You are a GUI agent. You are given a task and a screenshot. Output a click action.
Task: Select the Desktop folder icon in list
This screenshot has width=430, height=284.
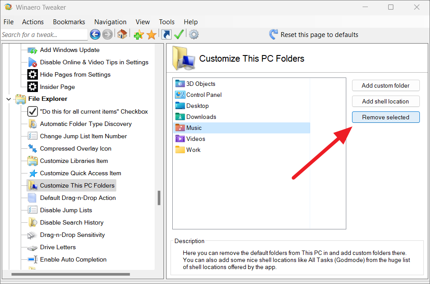[x=180, y=106]
